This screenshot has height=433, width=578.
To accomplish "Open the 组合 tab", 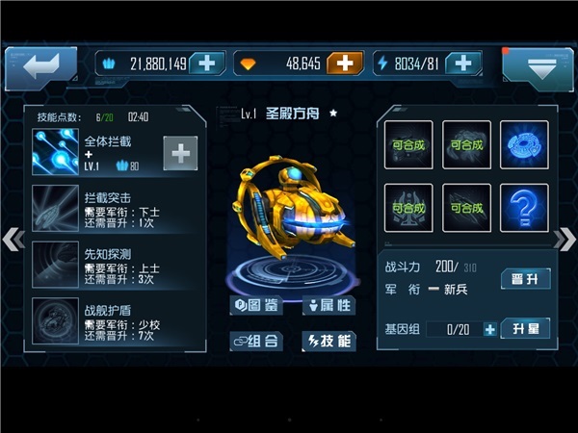I will coord(256,342).
